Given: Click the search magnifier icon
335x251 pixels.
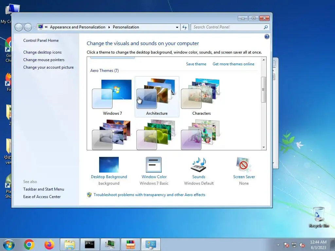Looking at the screenshot, I should tap(266, 27).
